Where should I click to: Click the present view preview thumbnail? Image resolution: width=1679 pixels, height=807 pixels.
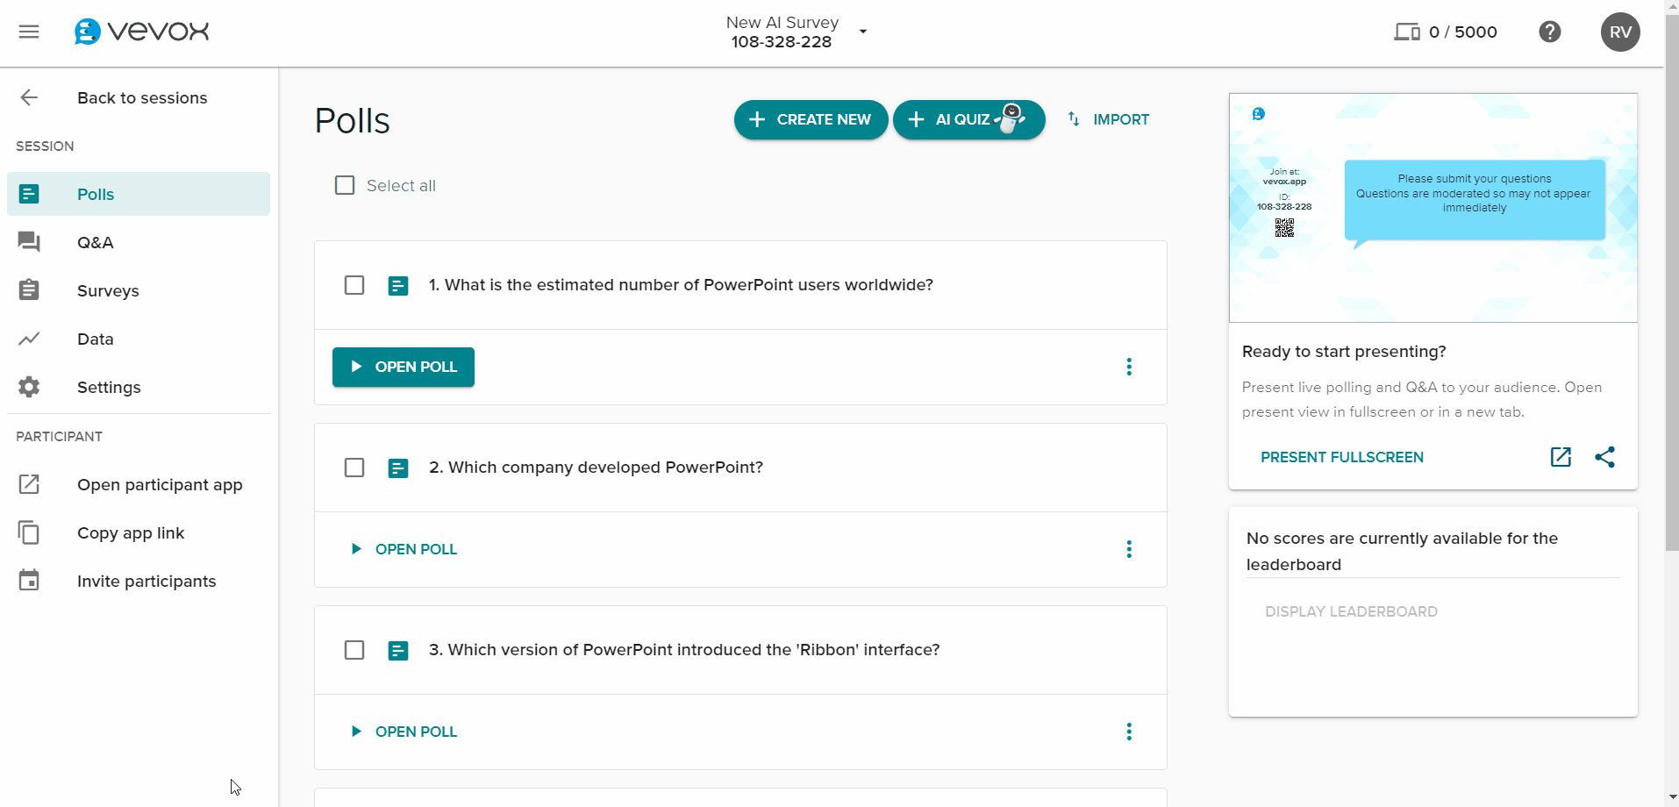point(1433,208)
